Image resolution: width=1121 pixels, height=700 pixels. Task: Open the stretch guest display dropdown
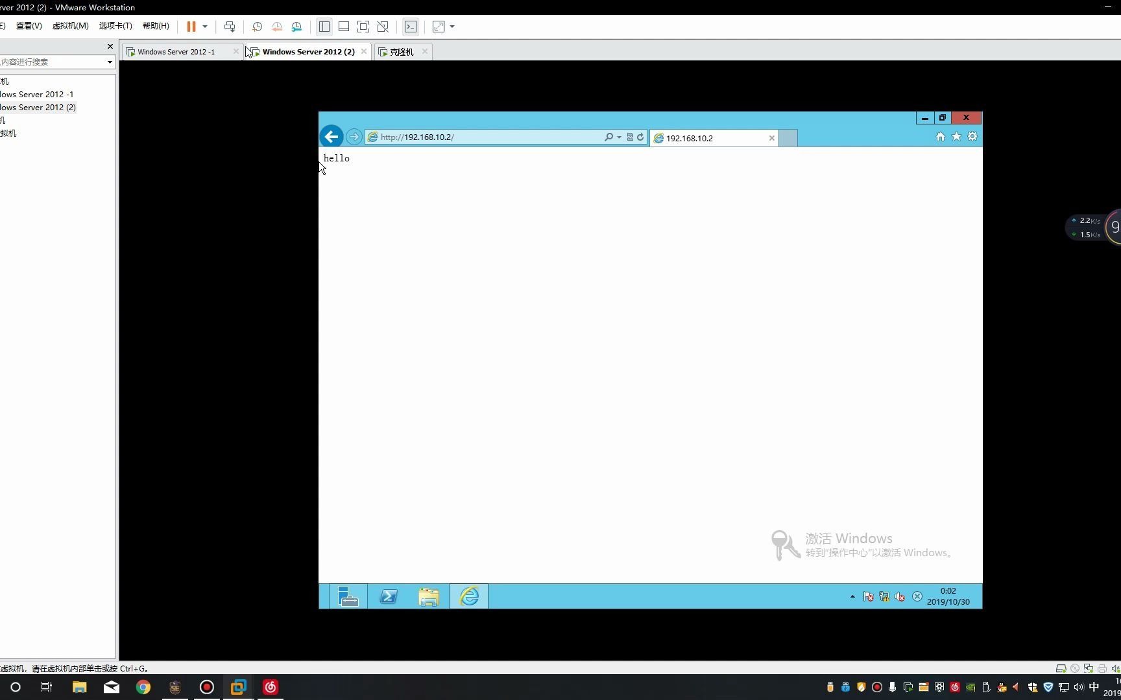(x=452, y=27)
